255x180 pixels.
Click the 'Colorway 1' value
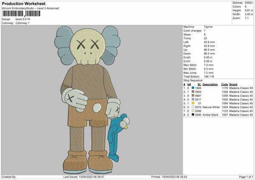[23, 23]
